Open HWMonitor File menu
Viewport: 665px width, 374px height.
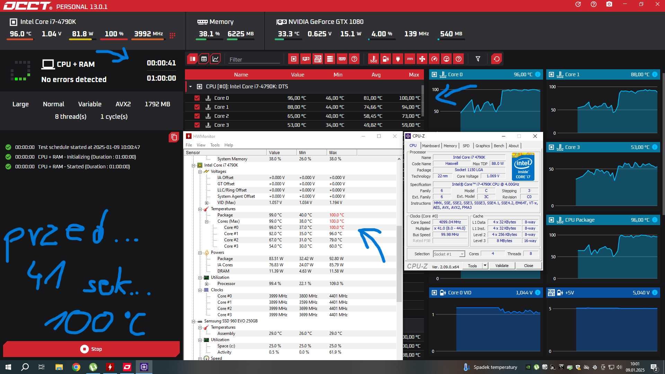189,145
